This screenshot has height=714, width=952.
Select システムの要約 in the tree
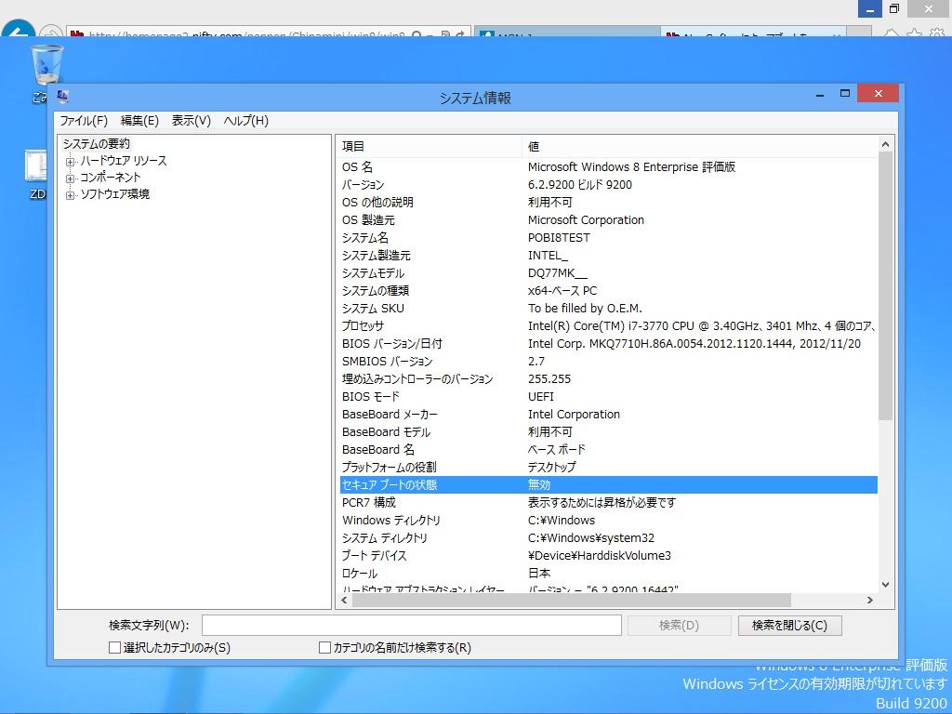97,144
